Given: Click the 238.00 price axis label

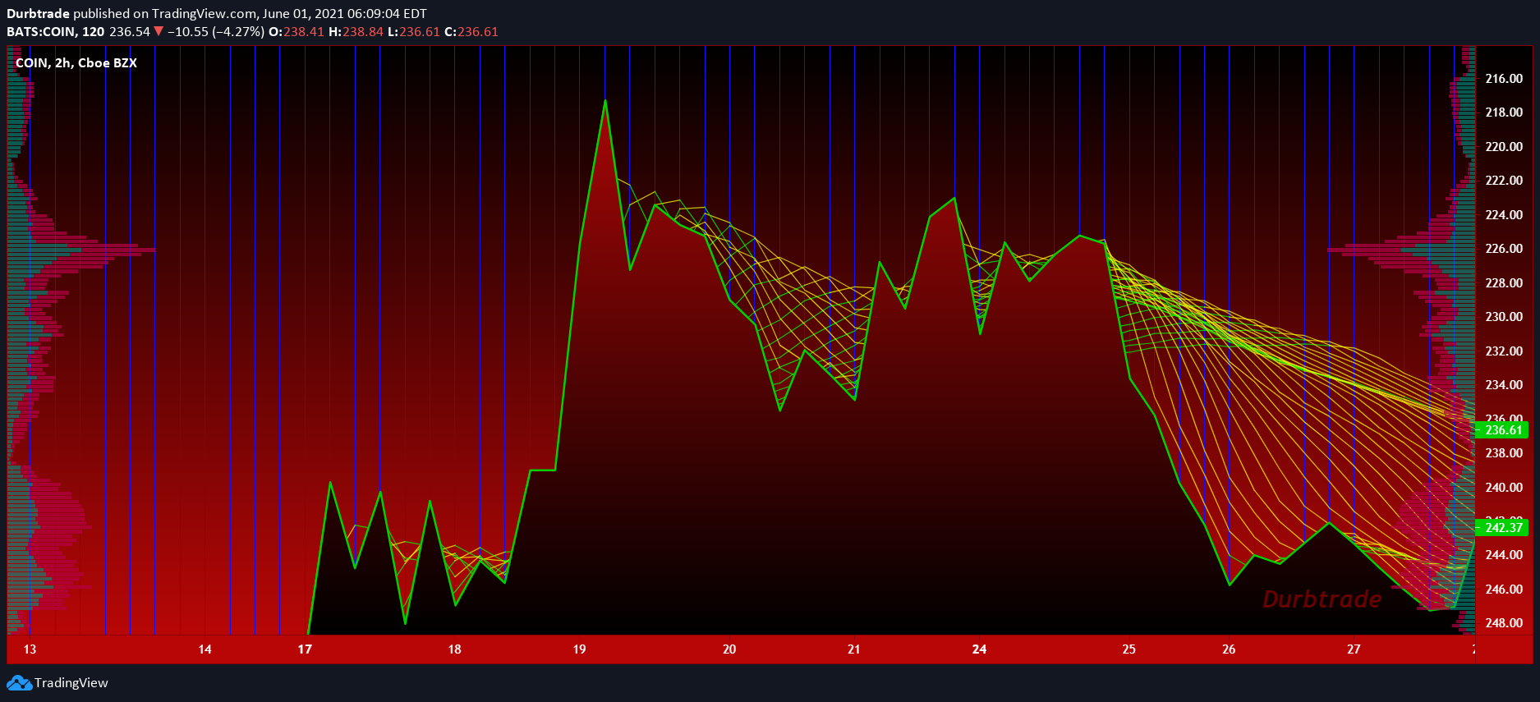Looking at the screenshot, I should coord(1504,453).
